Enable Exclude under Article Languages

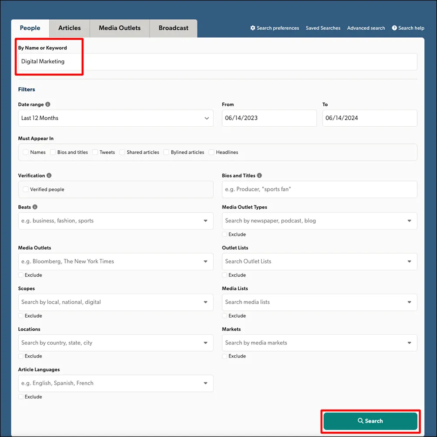(x=20, y=396)
